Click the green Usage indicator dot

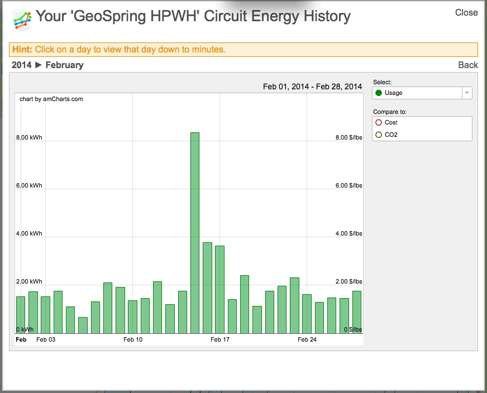[379, 93]
